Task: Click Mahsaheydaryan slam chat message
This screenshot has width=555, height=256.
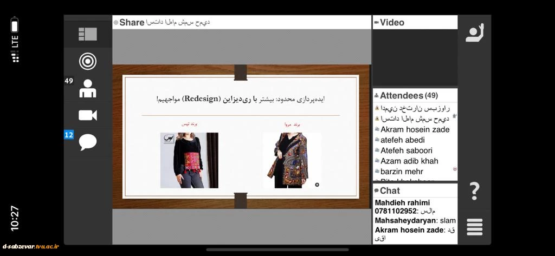Action: tap(415, 221)
